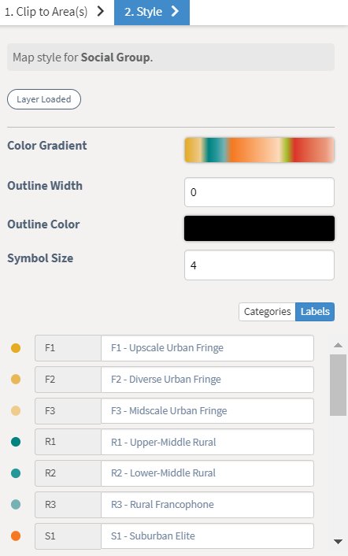The image size is (348, 556).
Task: Click the Symbol Size input field
Action: coord(259,265)
